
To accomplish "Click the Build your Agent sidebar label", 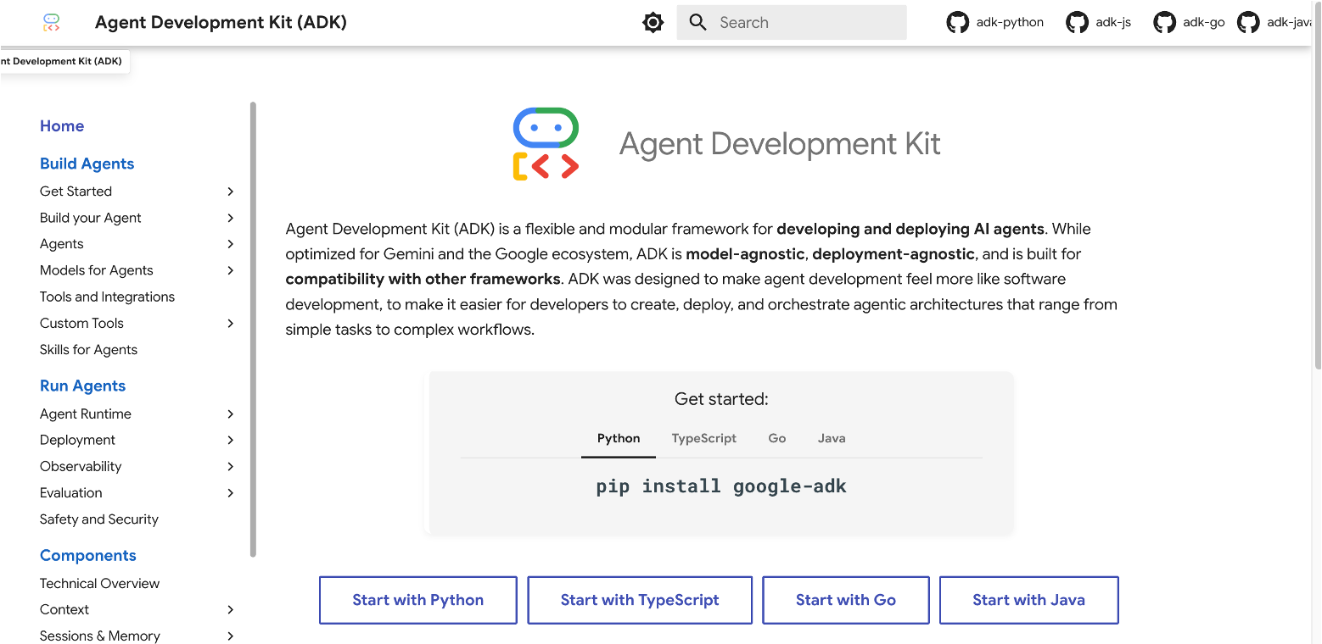I will point(91,218).
